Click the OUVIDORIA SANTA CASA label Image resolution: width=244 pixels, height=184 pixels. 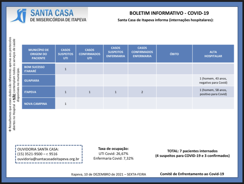point(38,149)
